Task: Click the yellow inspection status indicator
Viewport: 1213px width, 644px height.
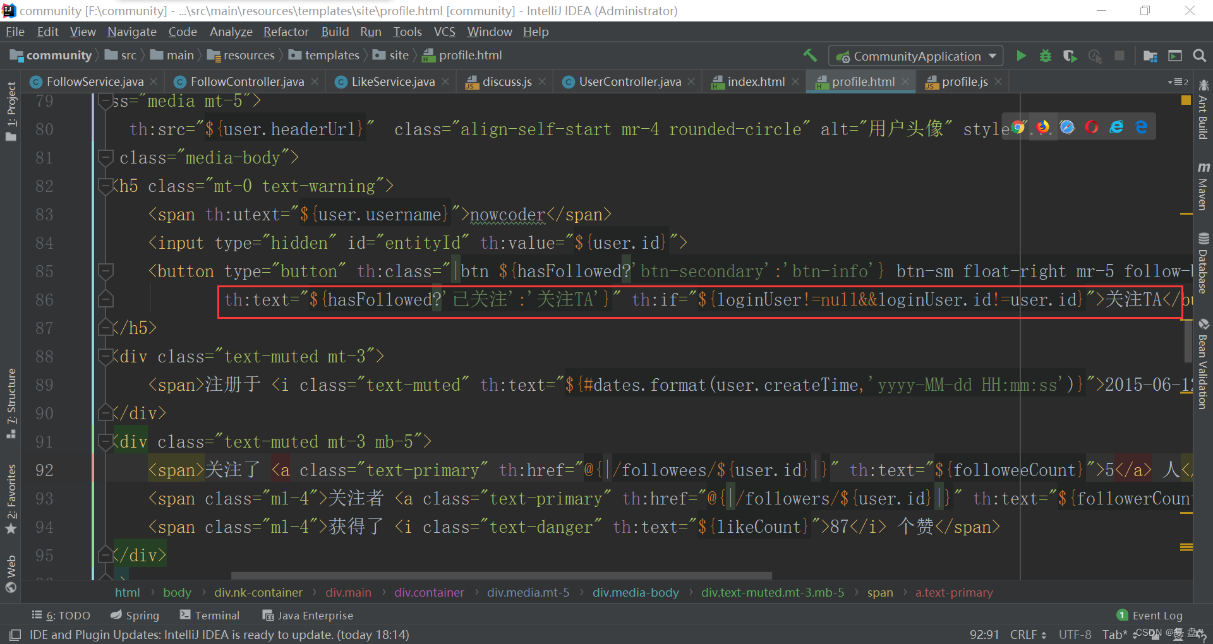Action: (x=1186, y=100)
